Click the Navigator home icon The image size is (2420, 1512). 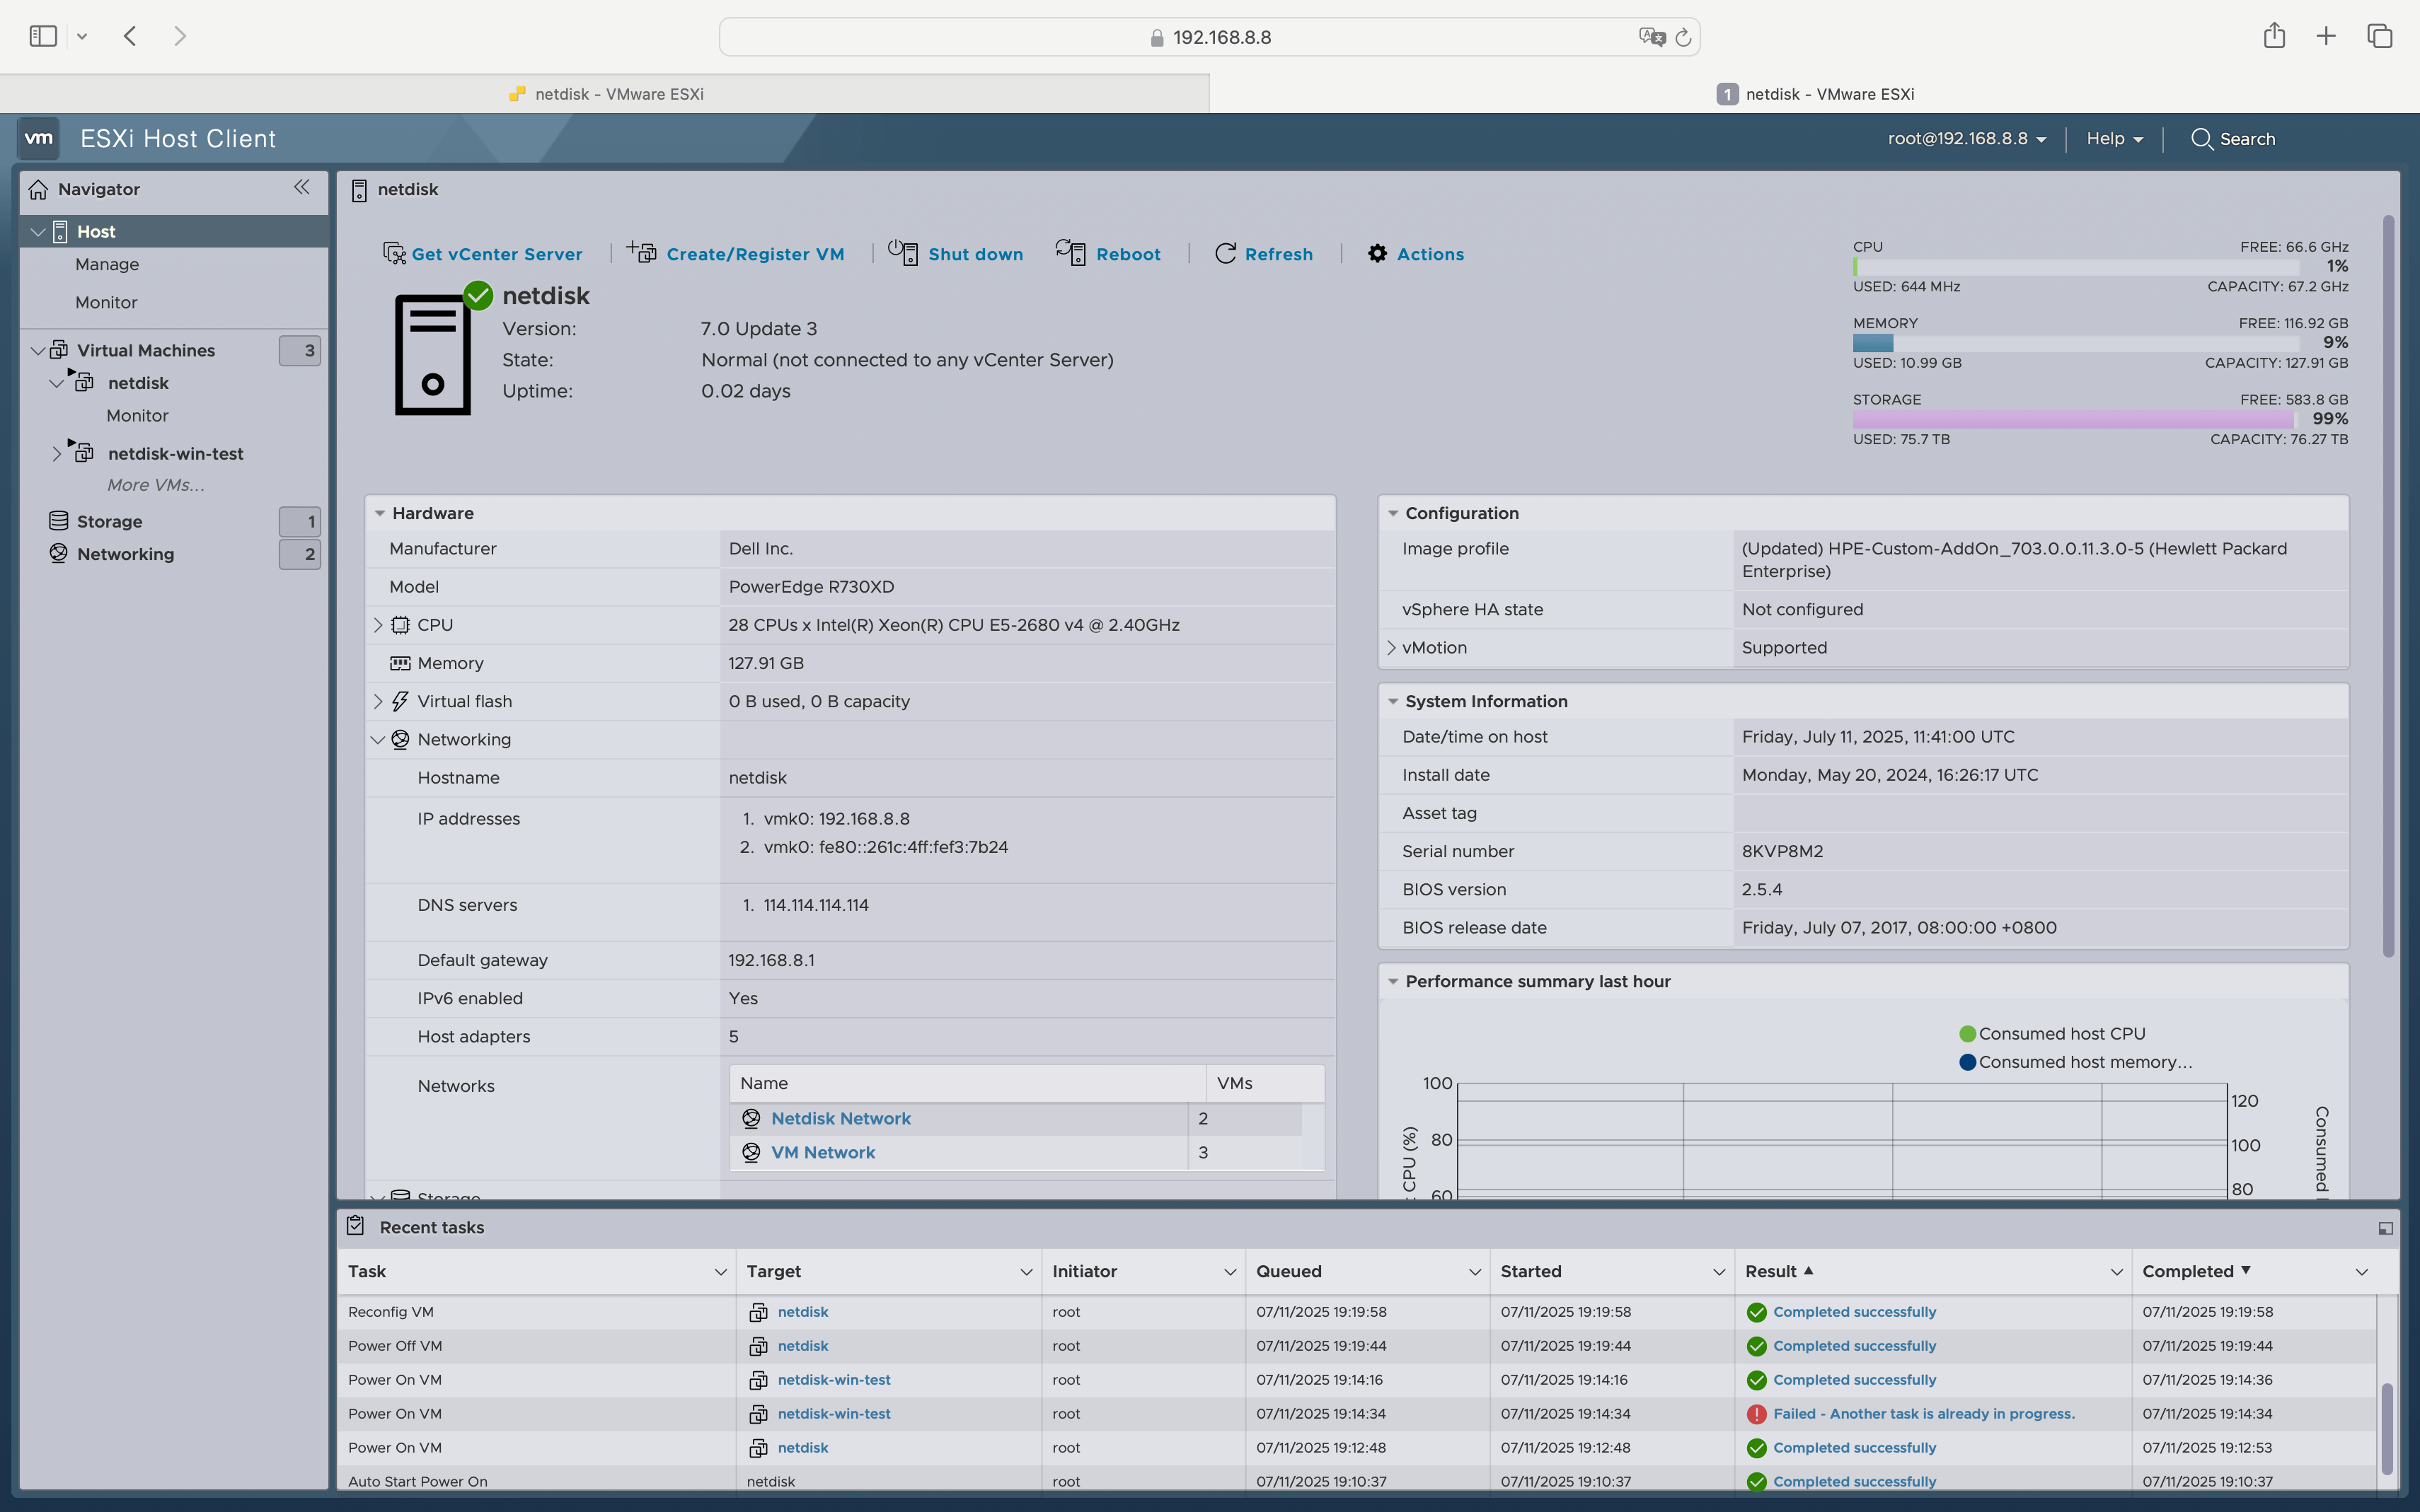[38, 189]
